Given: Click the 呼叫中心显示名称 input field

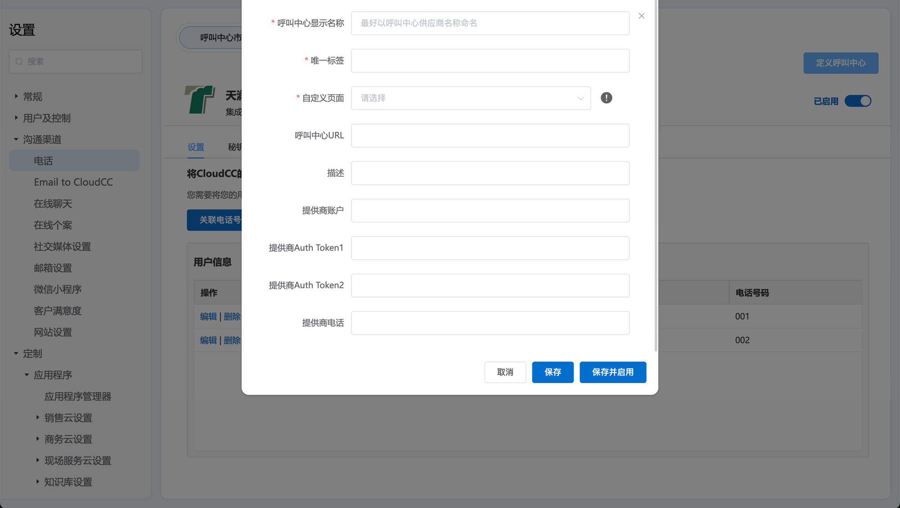Looking at the screenshot, I should click(490, 23).
